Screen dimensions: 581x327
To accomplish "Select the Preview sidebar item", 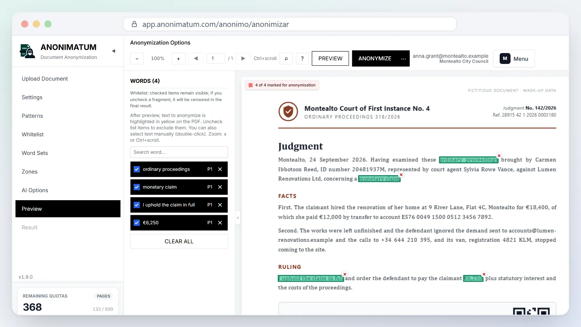I will 68,209.
